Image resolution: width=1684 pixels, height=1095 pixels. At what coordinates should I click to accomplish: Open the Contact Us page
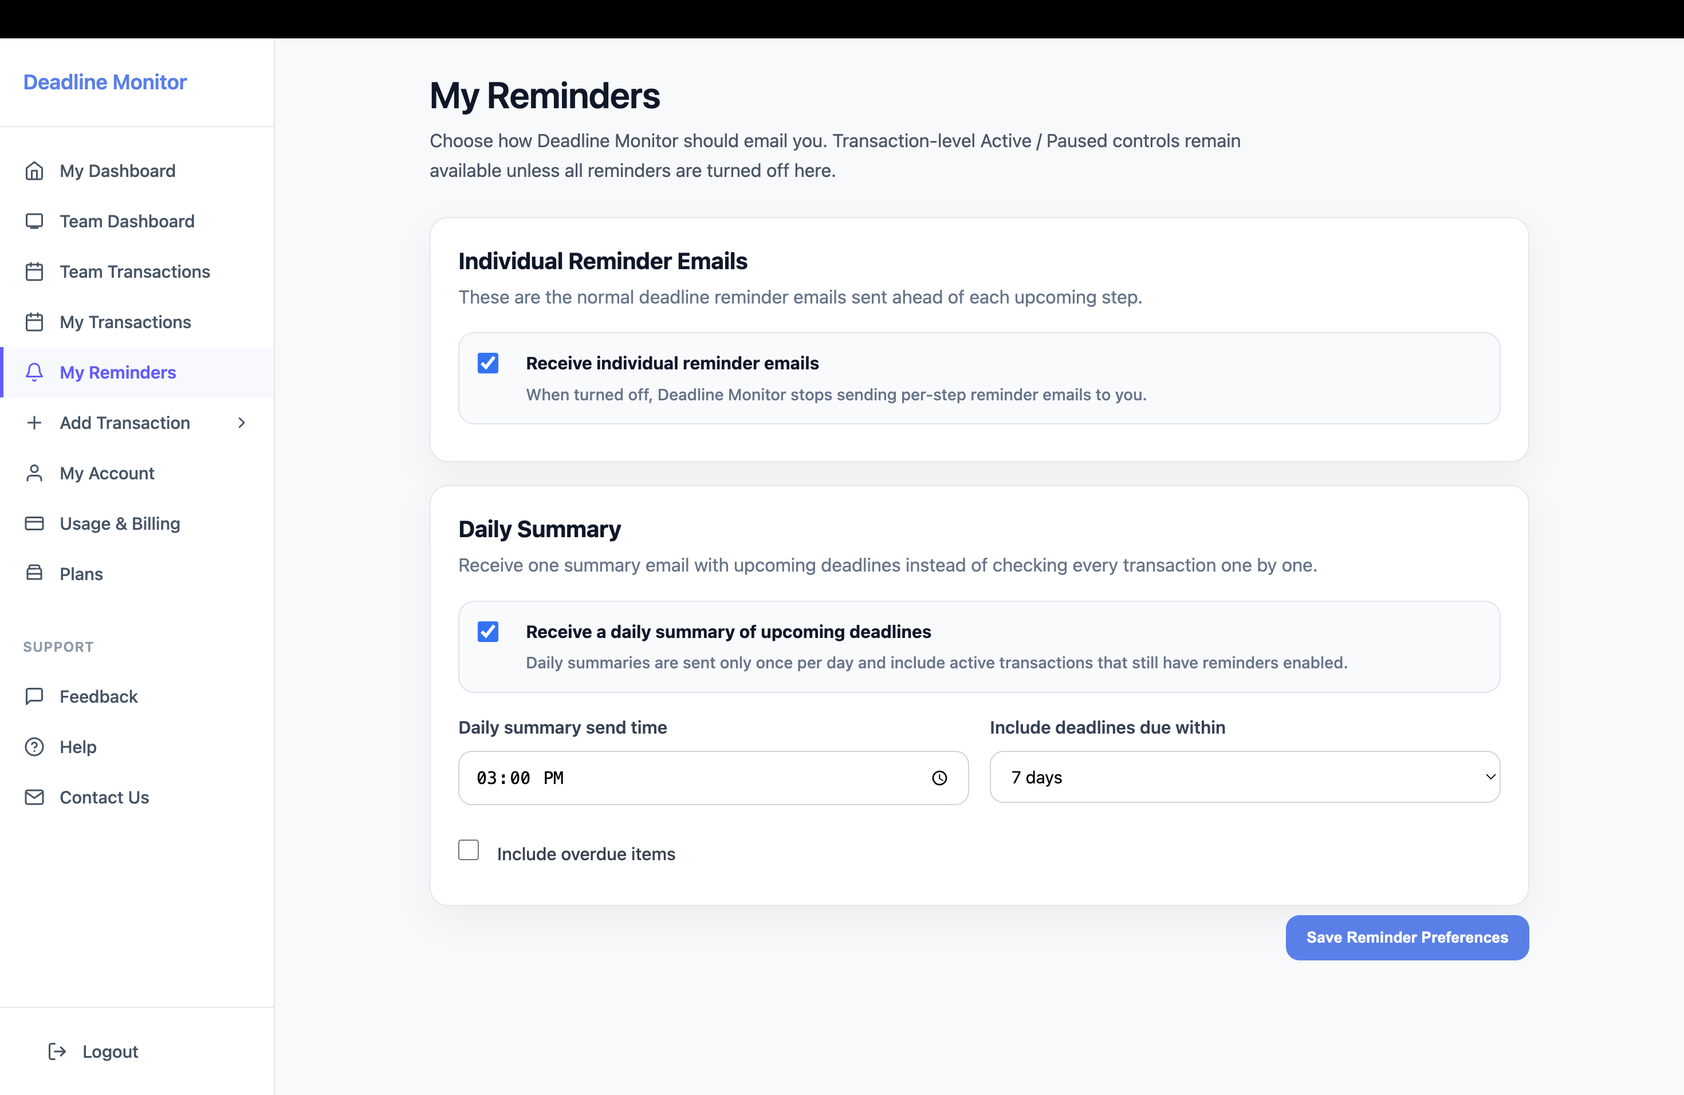click(x=104, y=797)
